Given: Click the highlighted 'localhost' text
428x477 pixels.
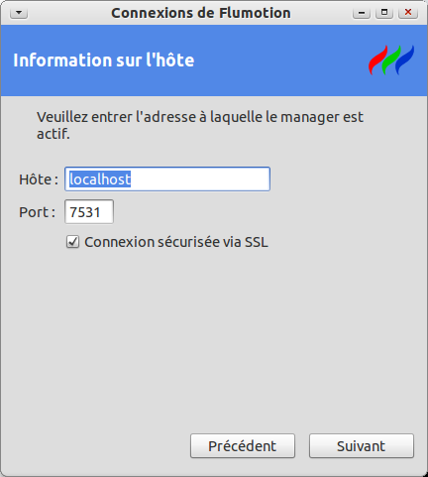Looking at the screenshot, I should tap(100, 179).
